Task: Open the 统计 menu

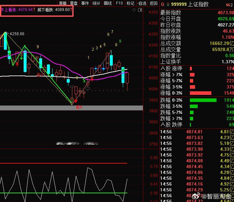Action: coord(96,3)
